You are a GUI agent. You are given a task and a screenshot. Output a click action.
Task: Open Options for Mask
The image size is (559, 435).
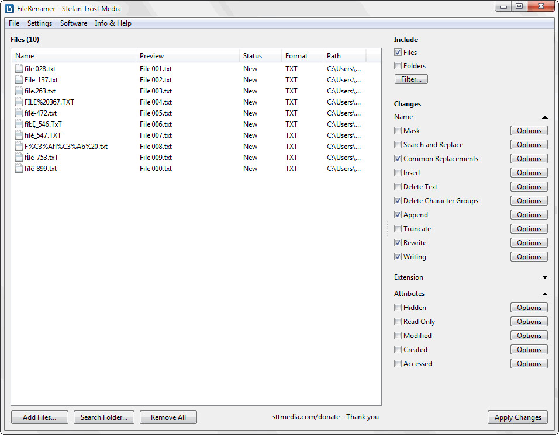coord(529,131)
